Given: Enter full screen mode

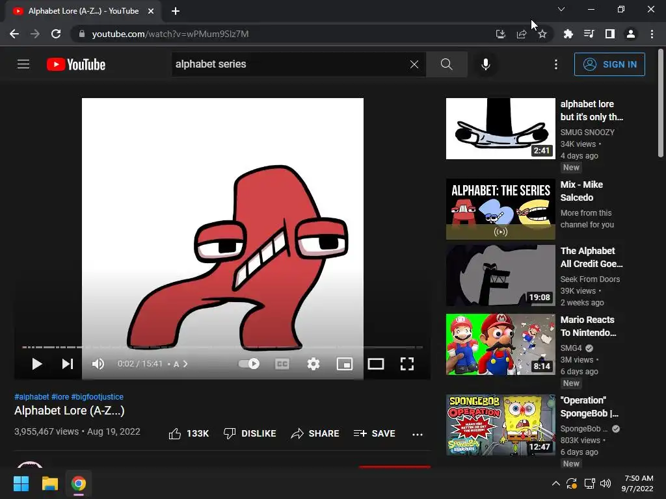Looking at the screenshot, I should (407, 364).
